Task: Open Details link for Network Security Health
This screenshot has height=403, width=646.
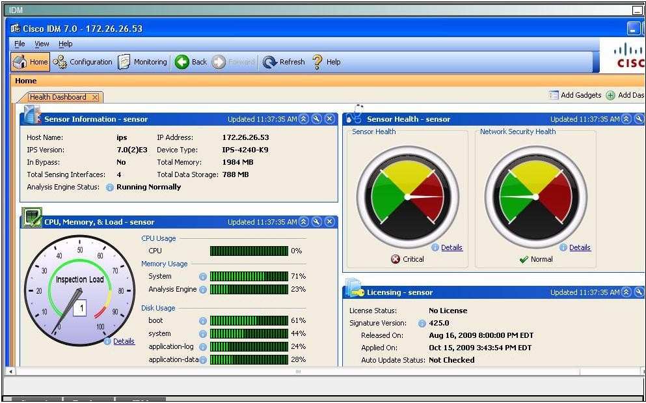Action: click(580, 247)
